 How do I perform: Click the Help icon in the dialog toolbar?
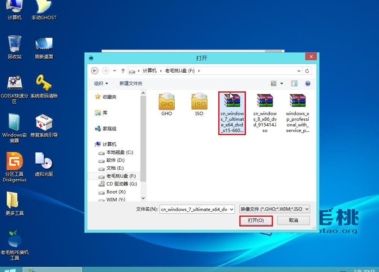[307, 83]
